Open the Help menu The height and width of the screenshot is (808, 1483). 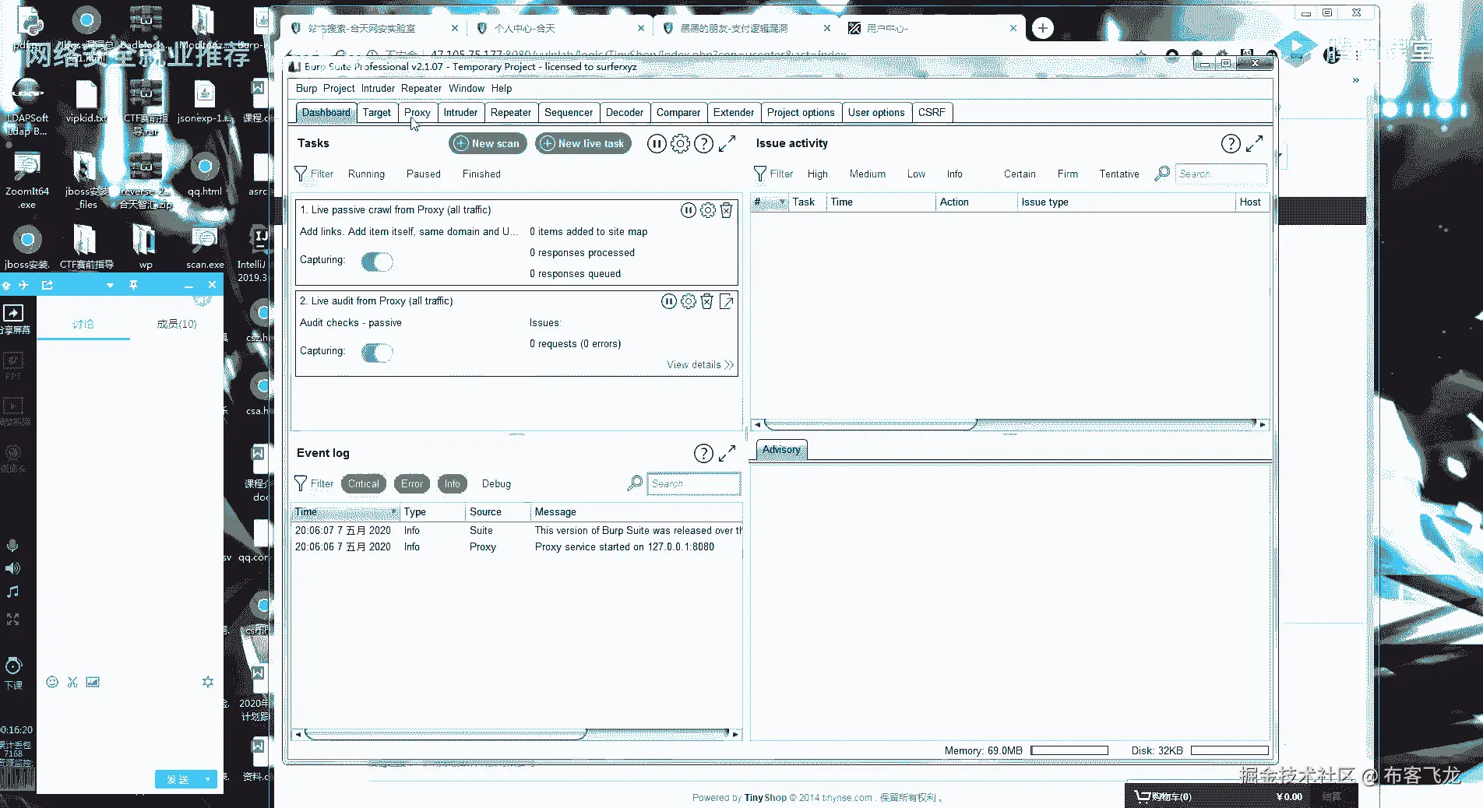click(502, 89)
